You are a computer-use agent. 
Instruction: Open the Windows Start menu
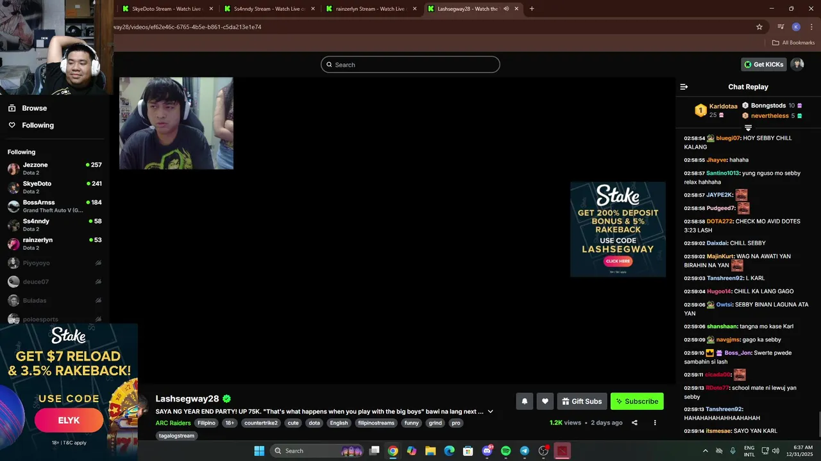click(259, 451)
